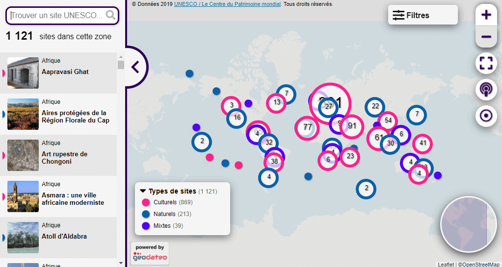Select Asmara : une ville africaine moderniste
The image size is (502, 267).
click(58, 196)
